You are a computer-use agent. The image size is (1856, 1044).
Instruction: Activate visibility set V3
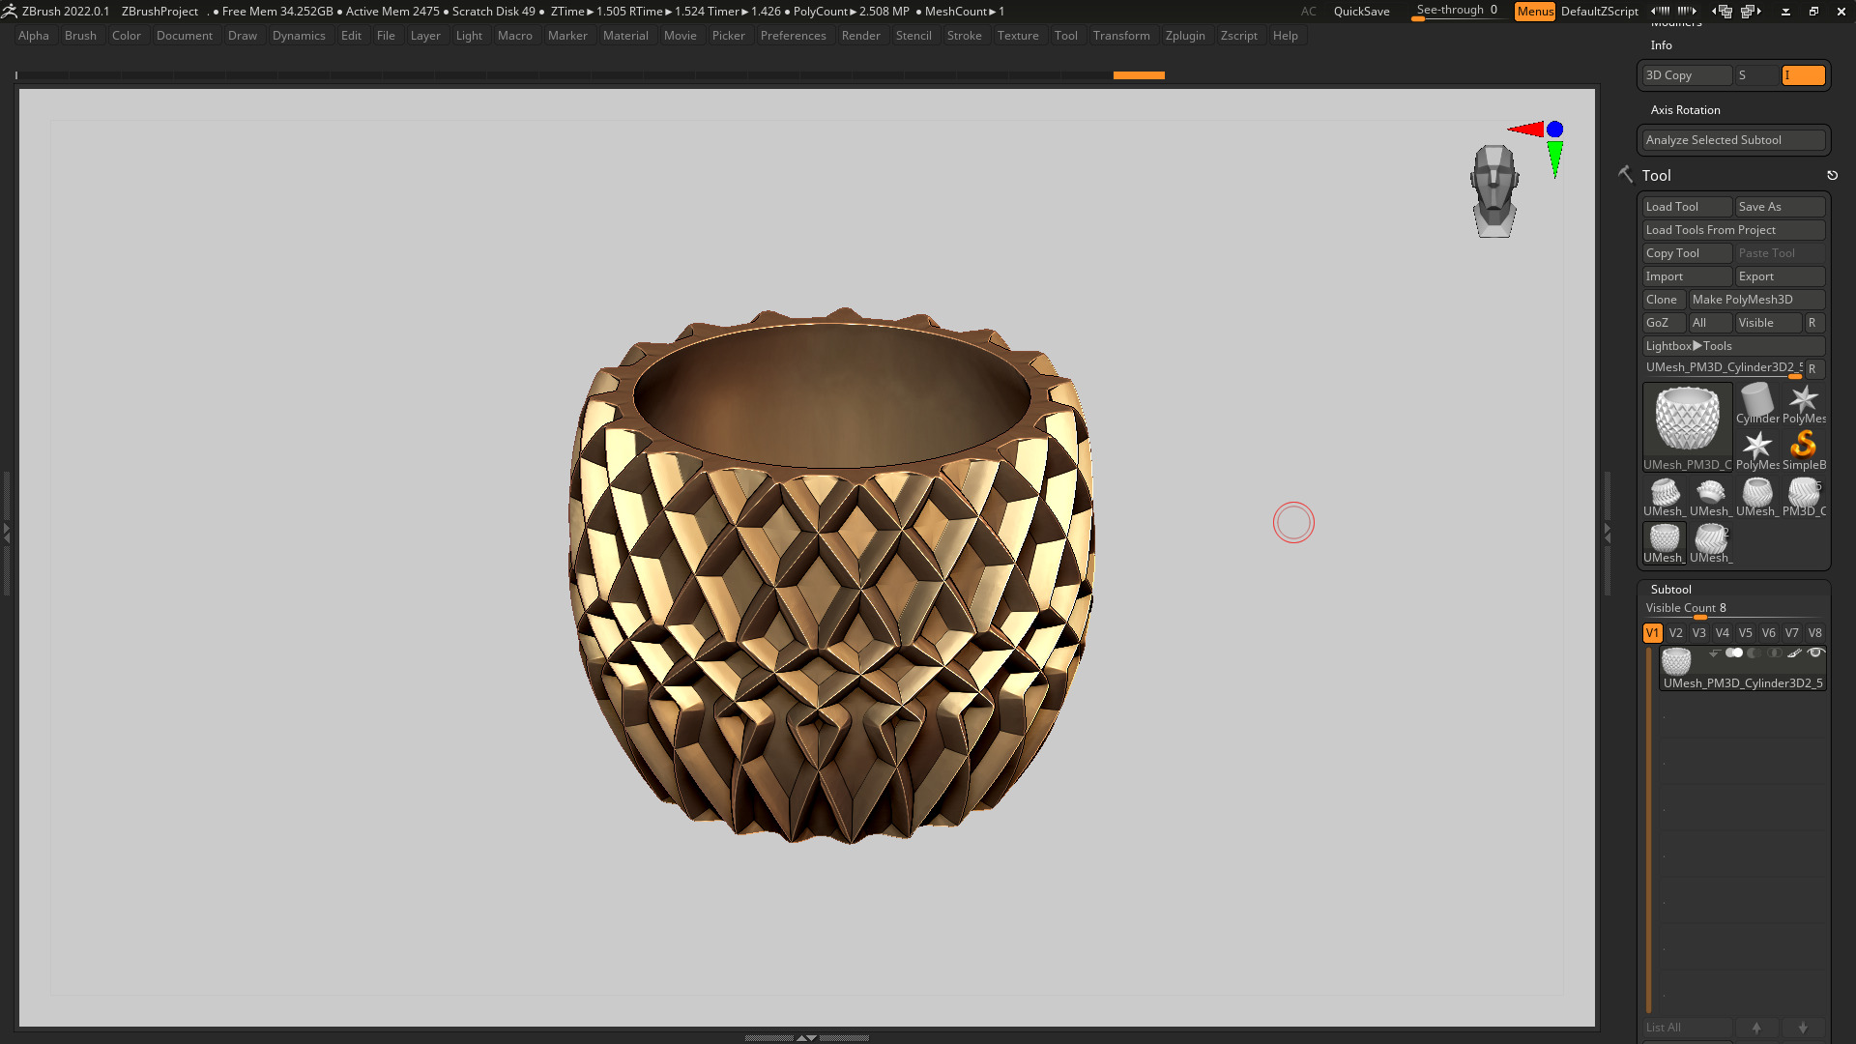[1698, 633]
